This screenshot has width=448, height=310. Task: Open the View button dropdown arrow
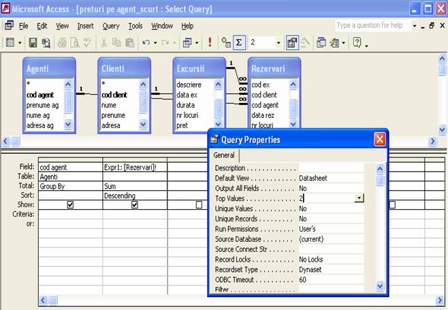tap(19, 42)
